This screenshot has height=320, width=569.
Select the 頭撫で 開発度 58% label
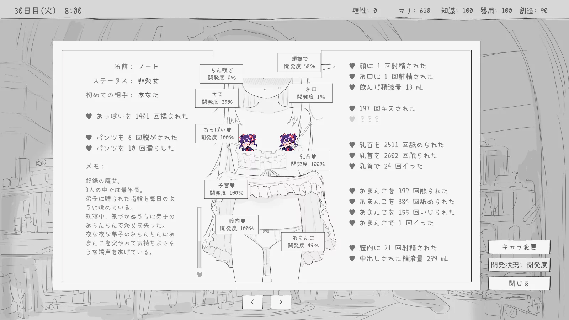pyautogui.click(x=299, y=63)
